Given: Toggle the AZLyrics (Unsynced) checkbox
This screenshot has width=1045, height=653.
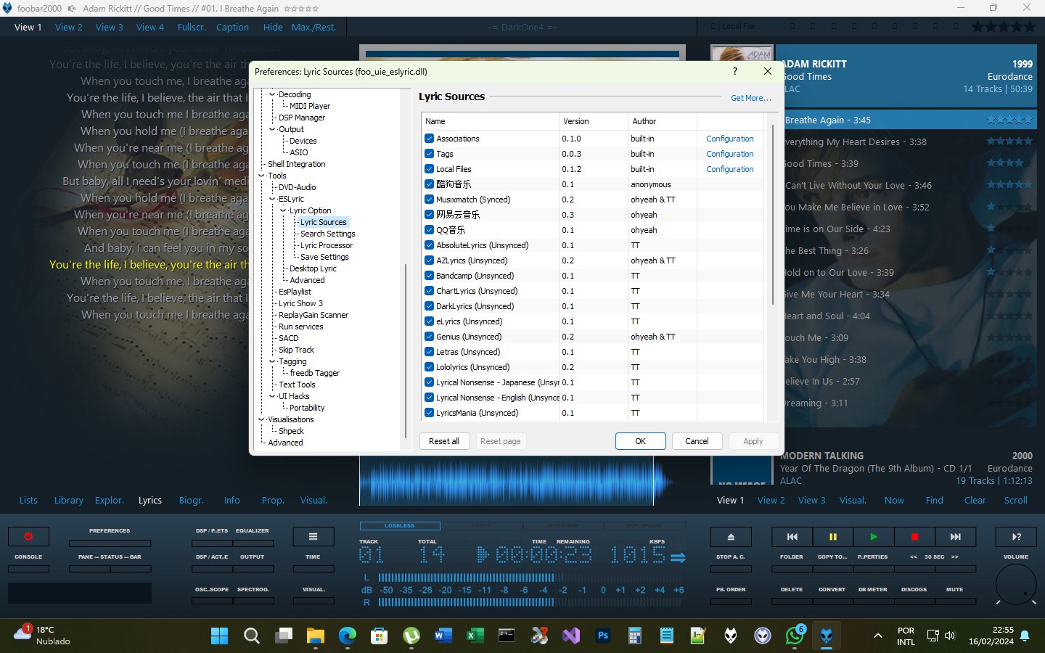Looking at the screenshot, I should pyautogui.click(x=429, y=260).
